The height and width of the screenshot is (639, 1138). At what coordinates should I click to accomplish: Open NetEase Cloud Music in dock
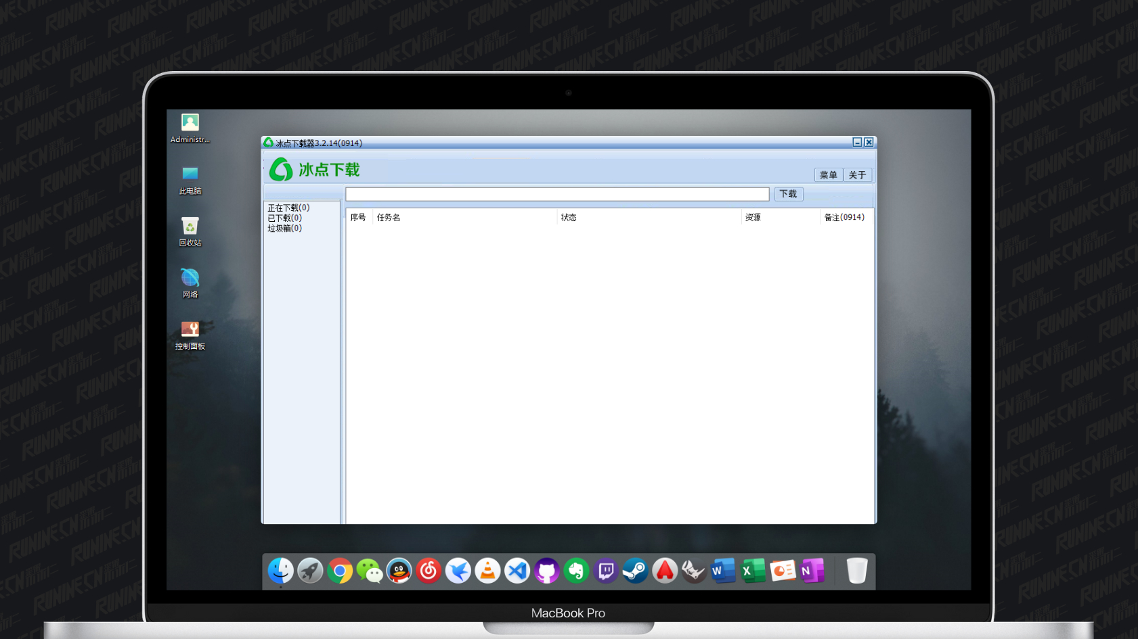tap(429, 571)
